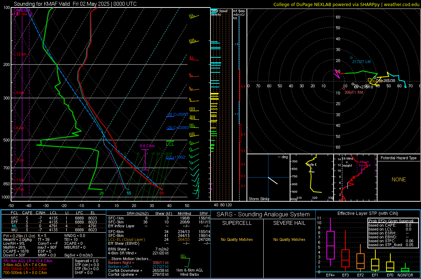The height and width of the screenshot is (279, 421).
Task: Click the 'NONE' hazard type text
Action: [399, 180]
